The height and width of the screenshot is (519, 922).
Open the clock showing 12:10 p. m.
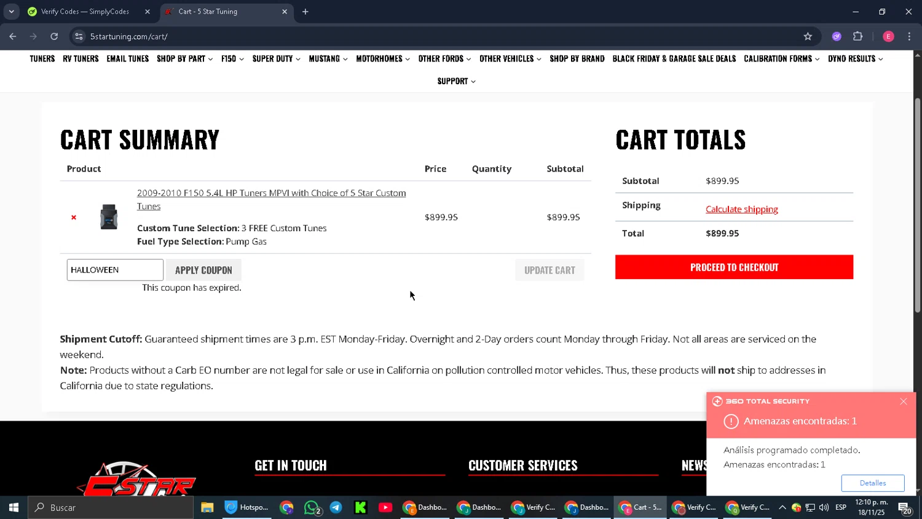872,507
